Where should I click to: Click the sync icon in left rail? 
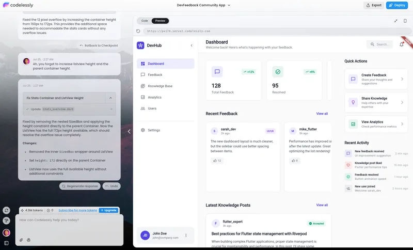coord(6,210)
